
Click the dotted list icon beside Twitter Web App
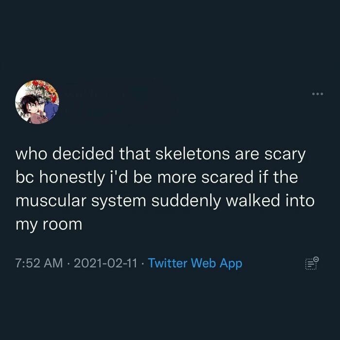tap(311, 263)
